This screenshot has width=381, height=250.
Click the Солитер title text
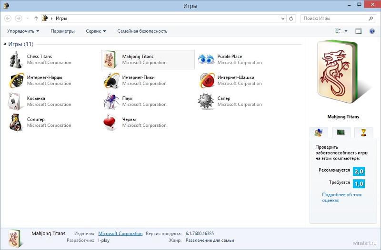pyautogui.click(x=36, y=119)
